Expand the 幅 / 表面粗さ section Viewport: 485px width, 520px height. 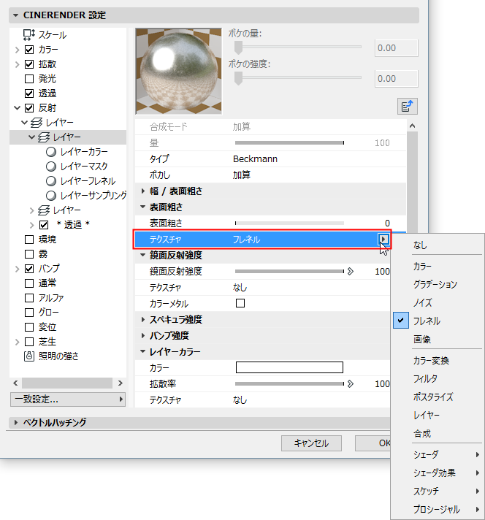(143, 191)
